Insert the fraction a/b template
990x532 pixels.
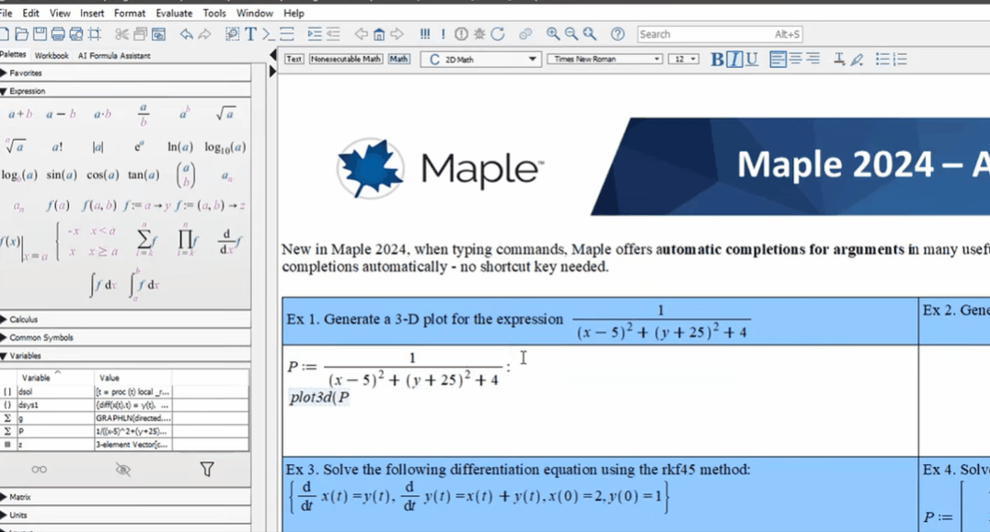click(x=144, y=114)
